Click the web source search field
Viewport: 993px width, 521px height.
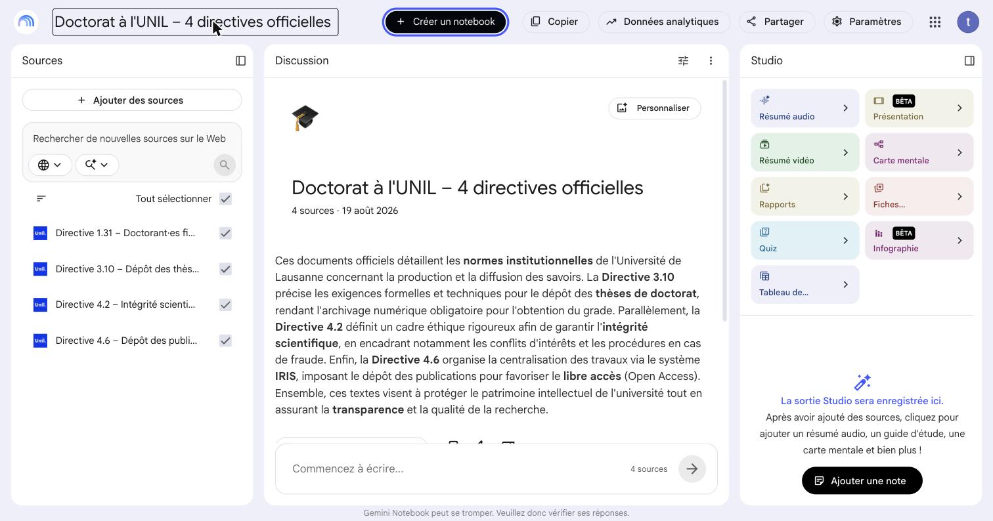click(130, 138)
